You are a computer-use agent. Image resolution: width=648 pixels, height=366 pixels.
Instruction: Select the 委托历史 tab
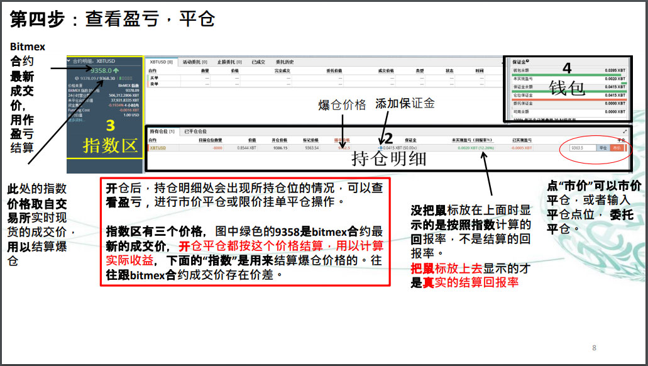pyautogui.click(x=285, y=62)
